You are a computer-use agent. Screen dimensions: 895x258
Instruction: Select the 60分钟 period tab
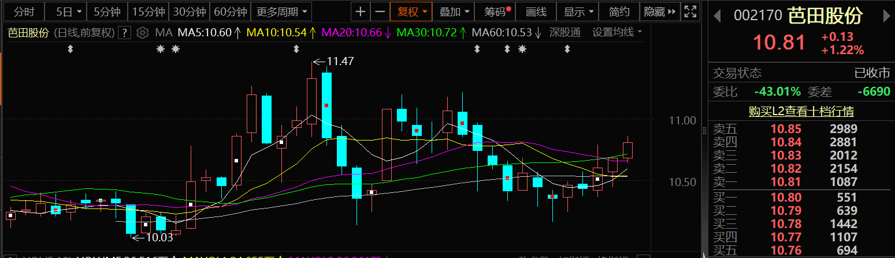[230, 12]
